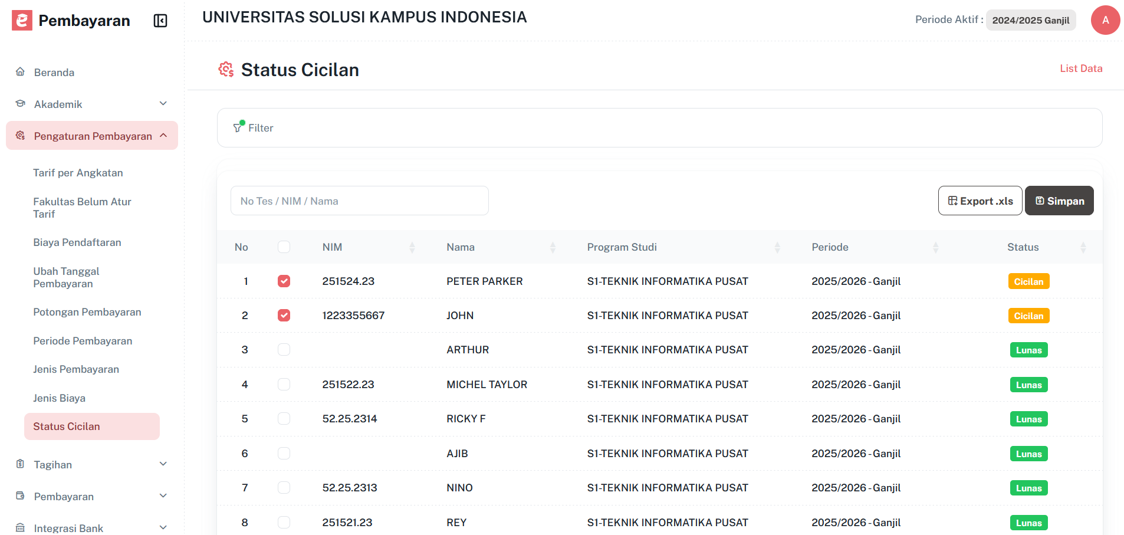Image resolution: width=1124 pixels, height=535 pixels.
Task: Sort the table by NIM column
Action: point(412,247)
